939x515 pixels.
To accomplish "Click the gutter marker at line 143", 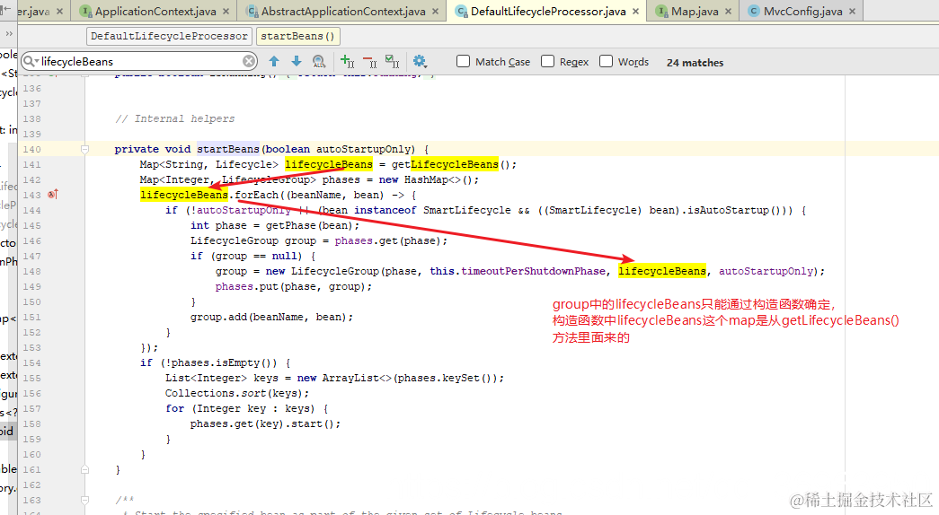I will tap(53, 195).
